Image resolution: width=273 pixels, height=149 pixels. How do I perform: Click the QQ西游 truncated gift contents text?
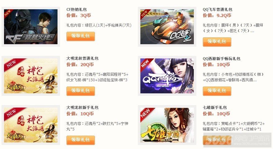point(233,77)
